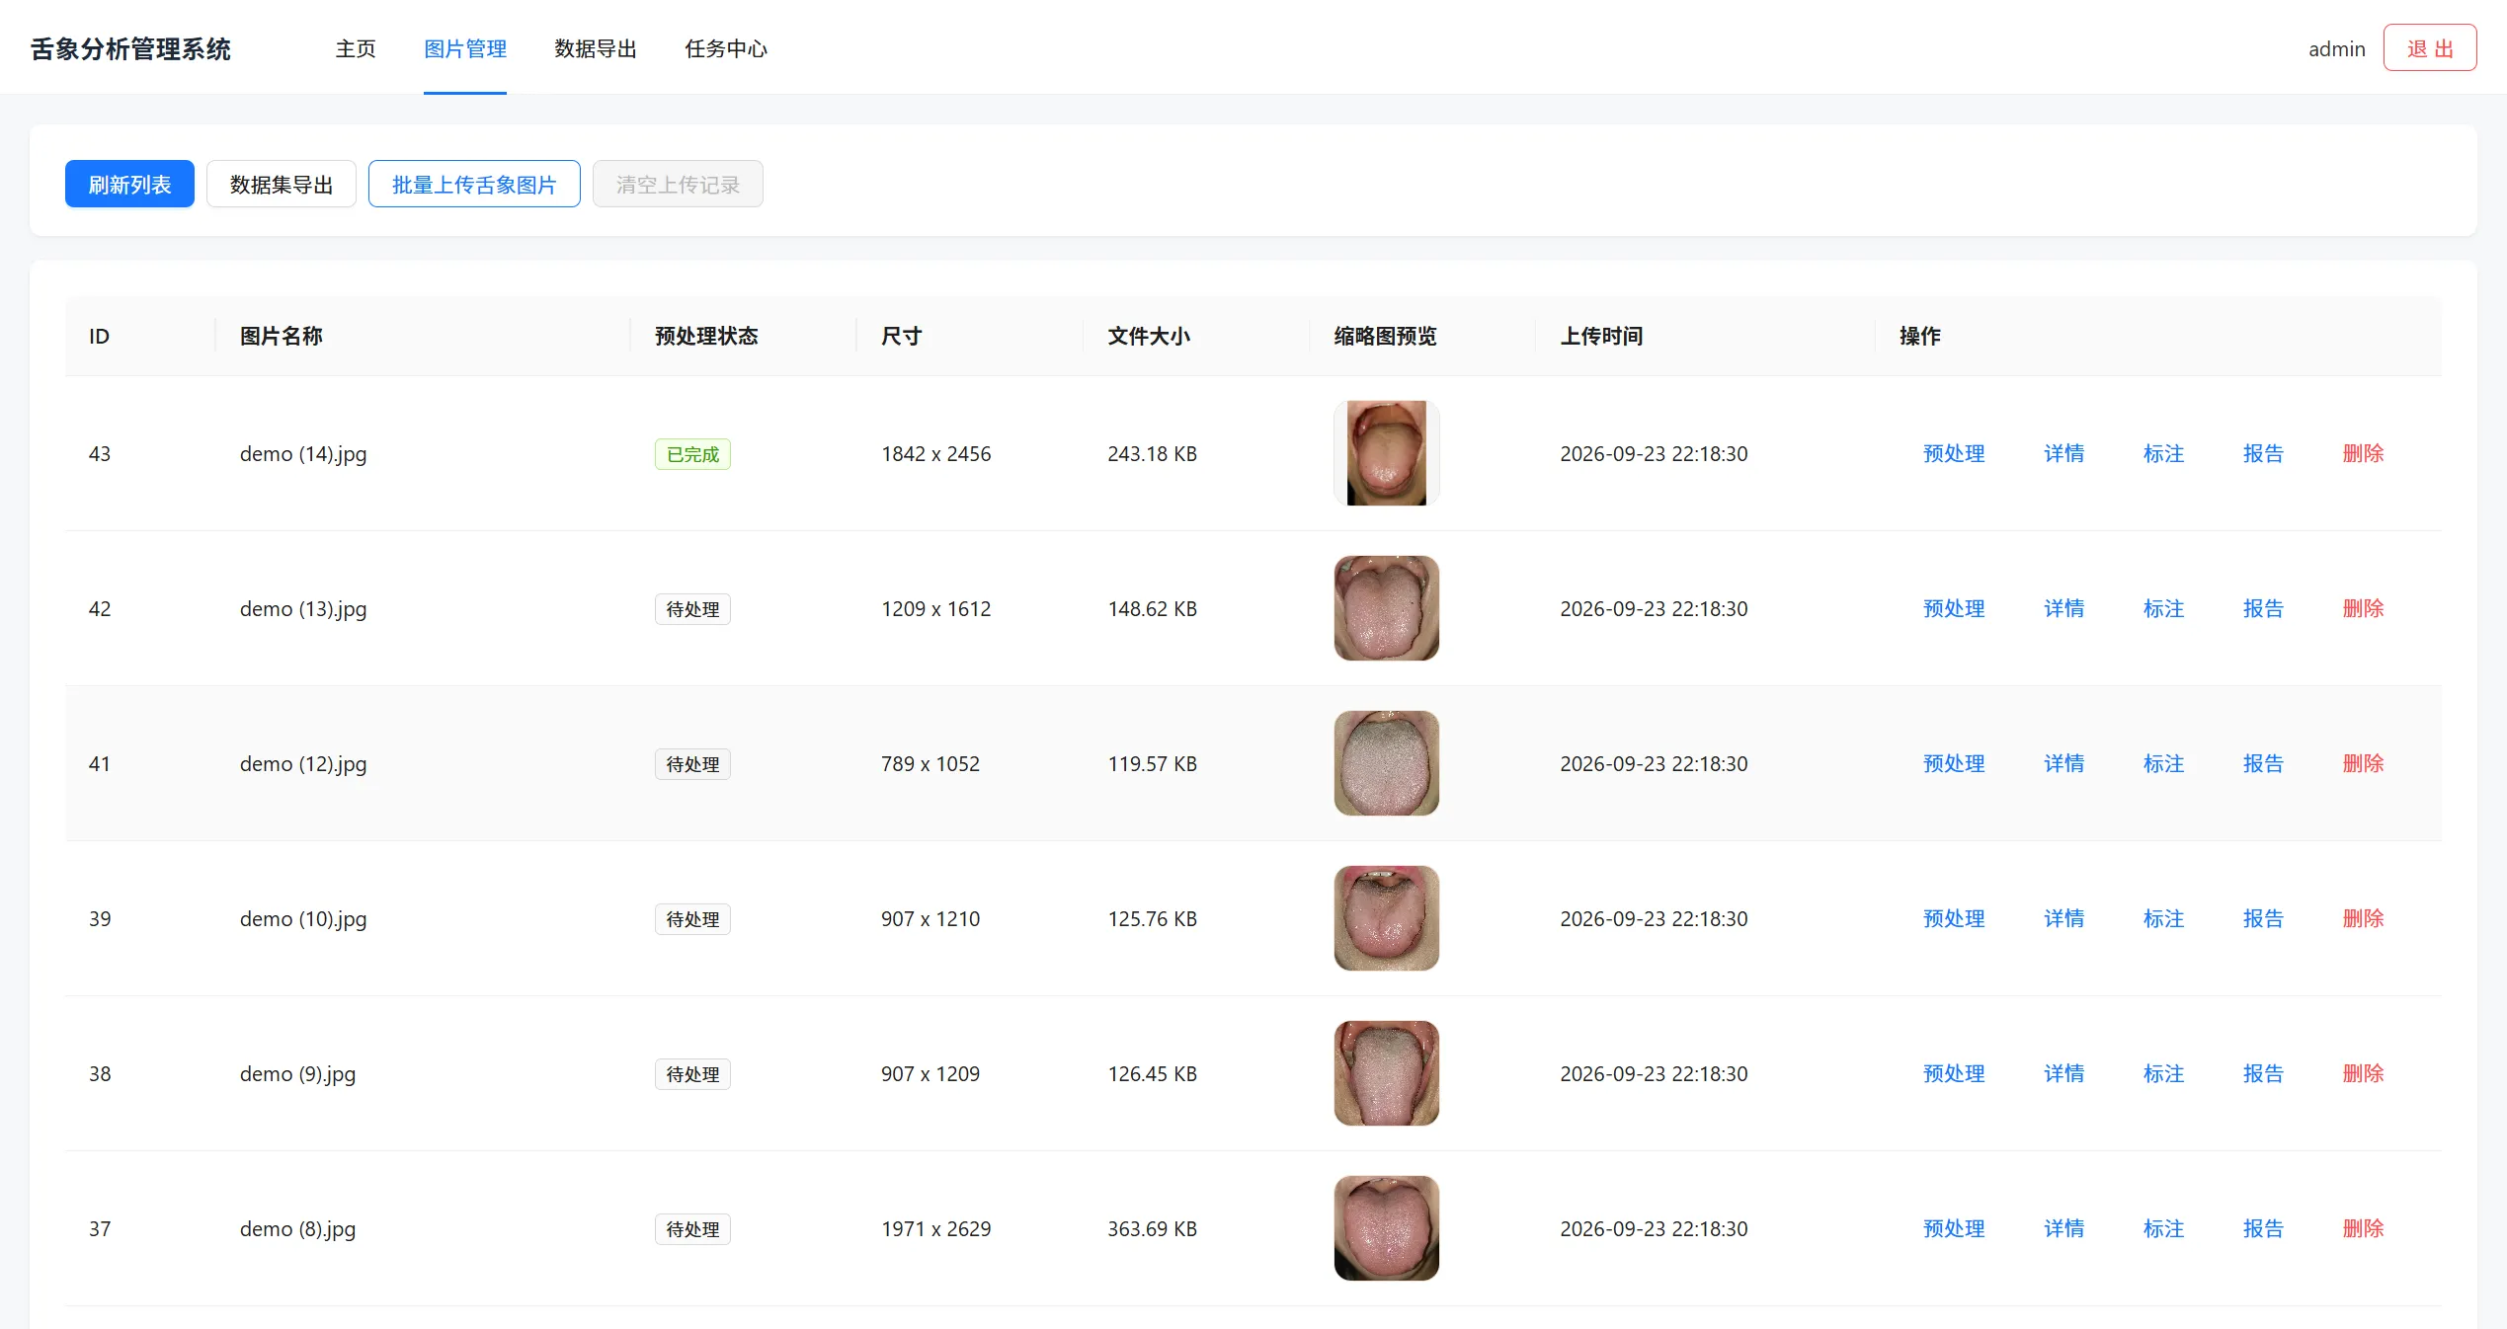This screenshot has width=2507, height=1329.
Task: Open thumbnail of demo (13).jpg
Action: point(1387,608)
